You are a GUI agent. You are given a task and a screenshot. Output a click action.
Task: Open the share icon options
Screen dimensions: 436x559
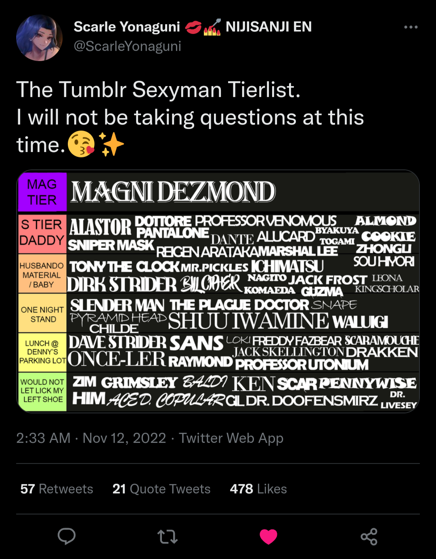point(369,537)
